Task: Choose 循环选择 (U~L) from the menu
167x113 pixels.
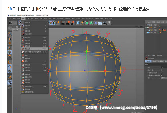Action: pos(35,37)
